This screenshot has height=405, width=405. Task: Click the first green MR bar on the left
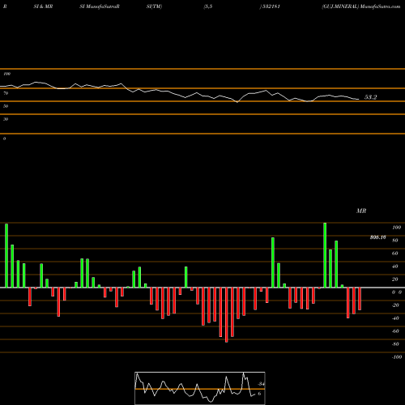click(x=6, y=256)
